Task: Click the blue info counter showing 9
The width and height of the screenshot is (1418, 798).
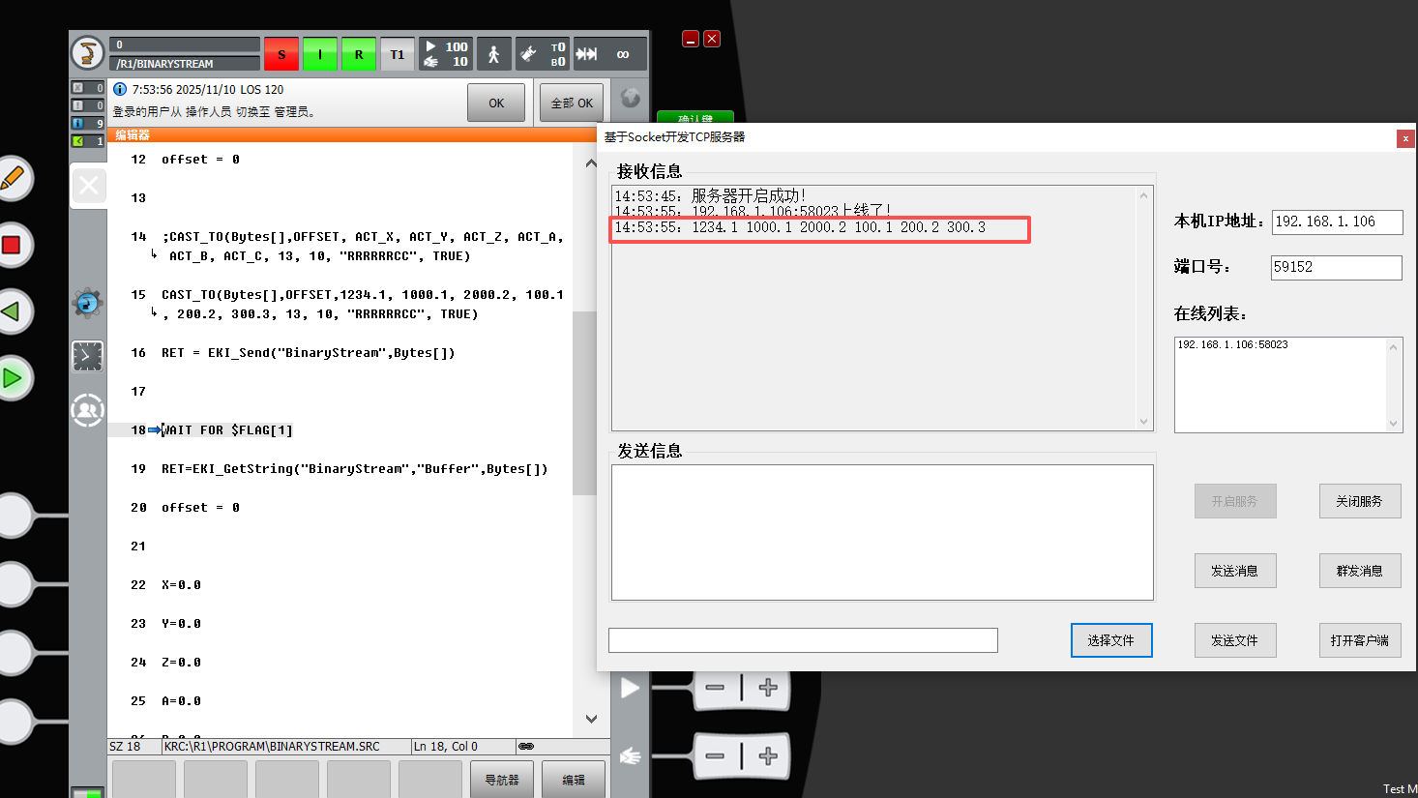Action: coord(88,123)
